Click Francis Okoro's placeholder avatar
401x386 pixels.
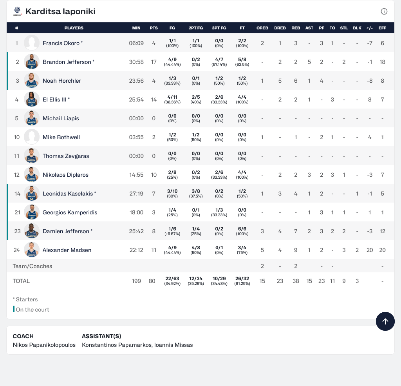point(32,43)
